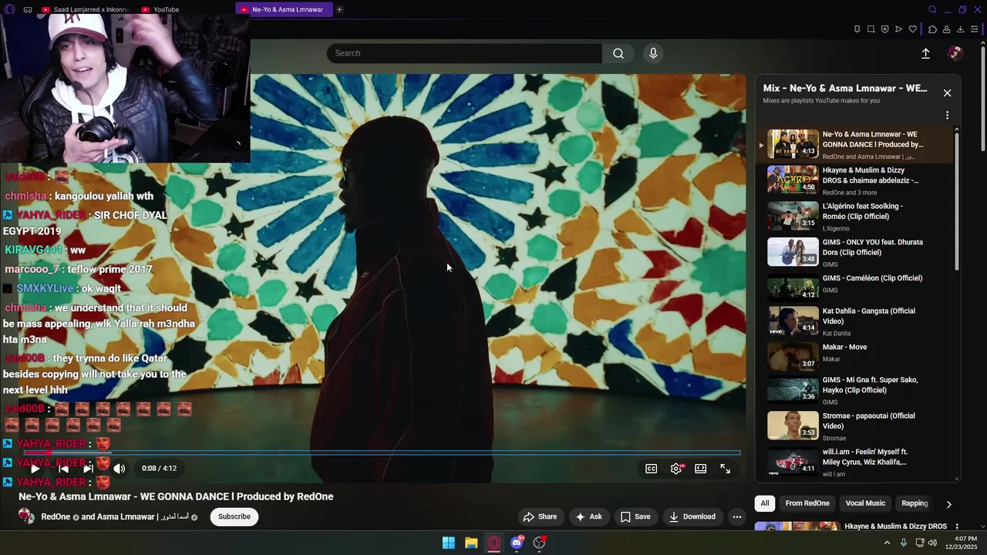Show more filter chips with right chevron
The height and width of the screenshot is (555, 987).
948,504
